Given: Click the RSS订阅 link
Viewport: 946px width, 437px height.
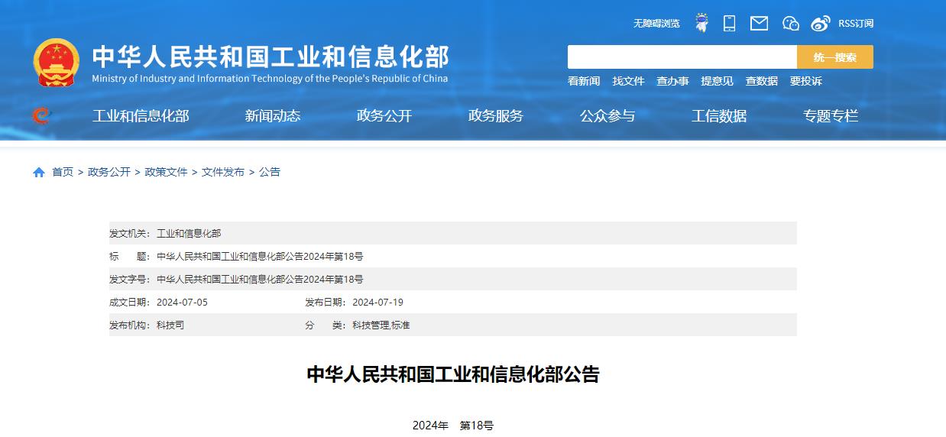Looking at the screenshot, I should tap(856, 24).
